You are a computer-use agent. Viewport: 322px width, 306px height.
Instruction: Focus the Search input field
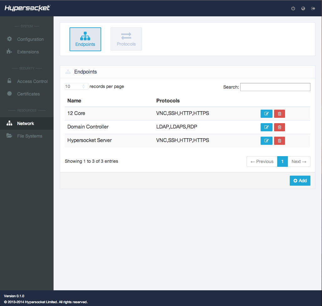[x=275, y=87]
